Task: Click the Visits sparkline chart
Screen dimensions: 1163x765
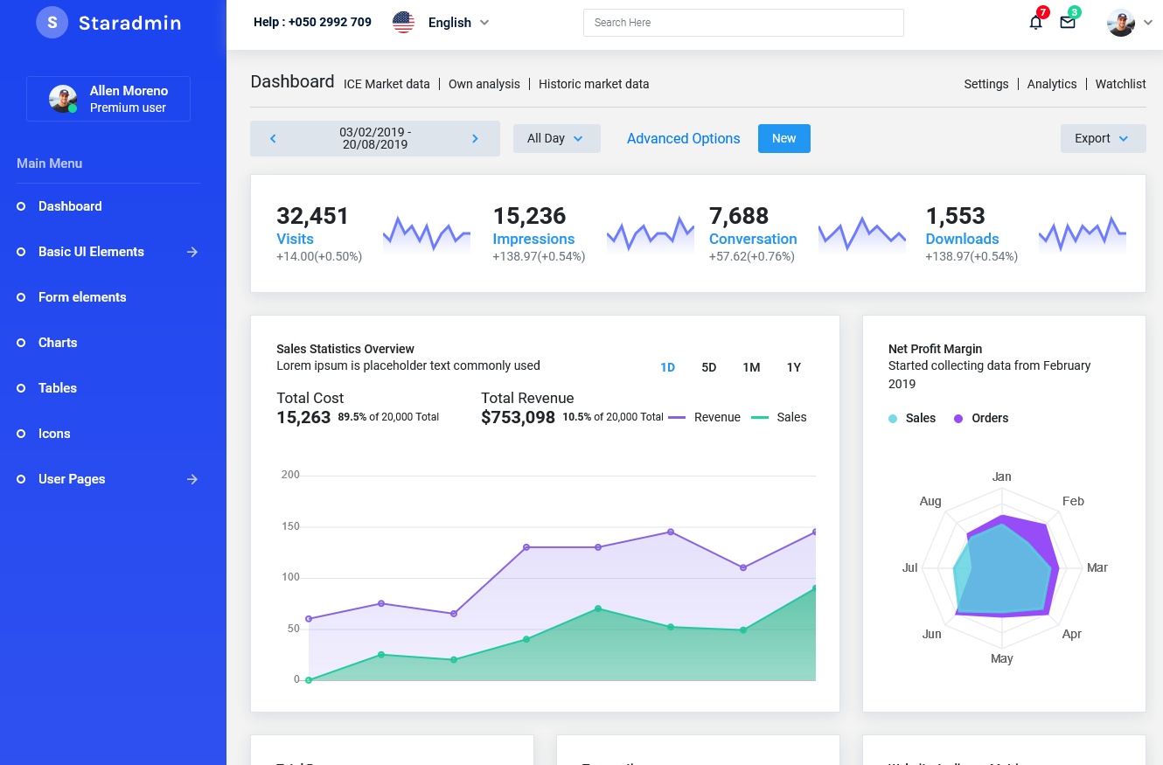Action: (x=427, y=234)
